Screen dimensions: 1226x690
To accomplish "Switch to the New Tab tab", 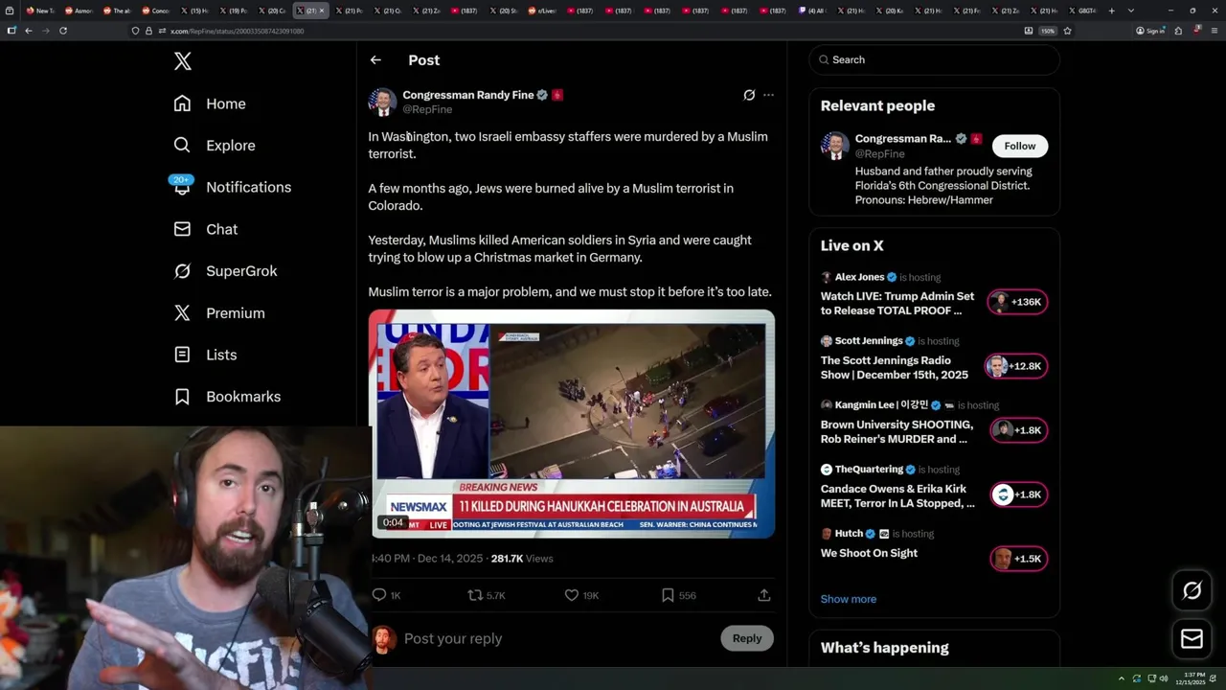I will coord(39,11).
